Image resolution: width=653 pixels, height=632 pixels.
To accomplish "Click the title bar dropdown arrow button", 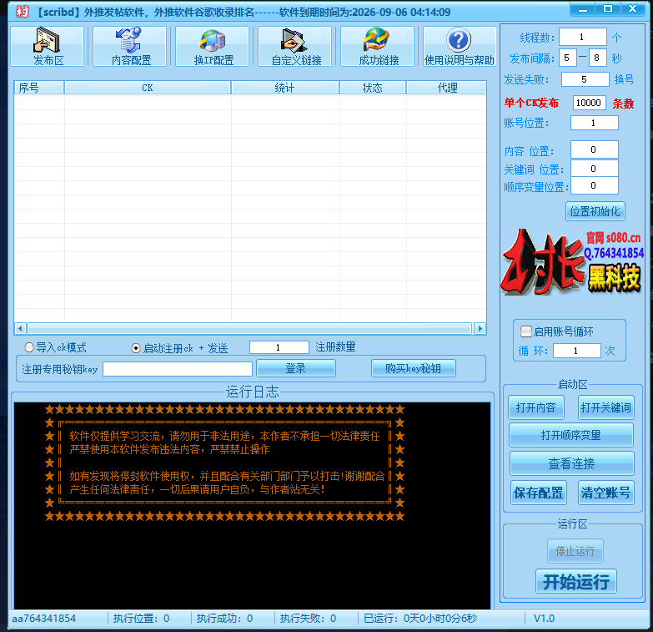I will 584,9.
